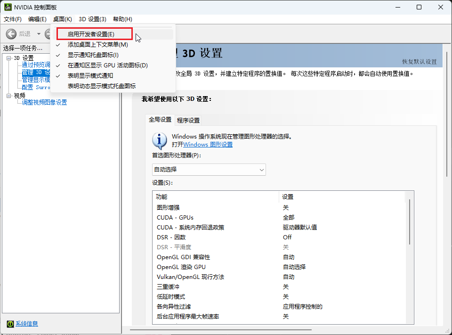
Task: Click the greyed DSR - 平滑度 row
Action: tap(279, 247)
